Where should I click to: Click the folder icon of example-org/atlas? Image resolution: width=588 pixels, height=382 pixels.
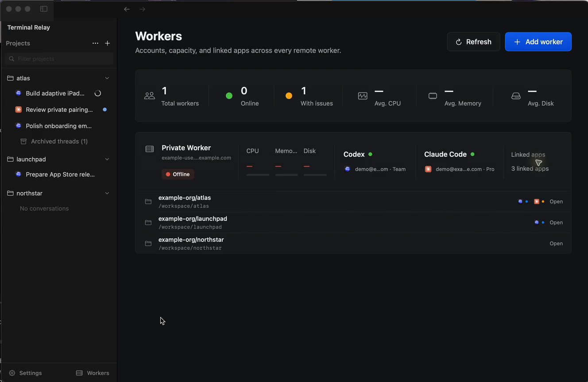pos(148,202)
